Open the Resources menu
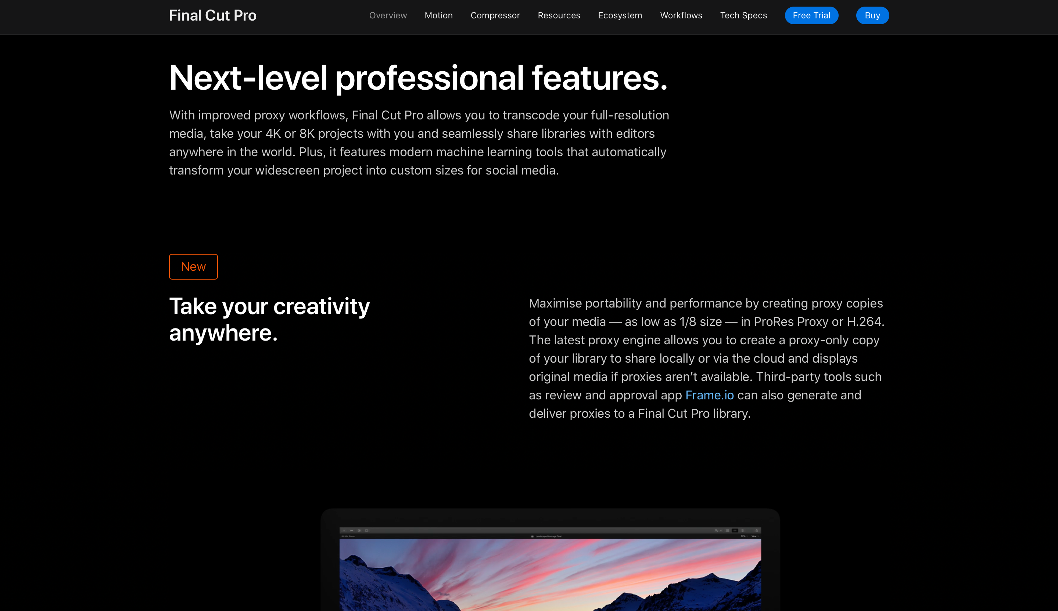This screenshot has height=611, width=1058. point(559,15)
